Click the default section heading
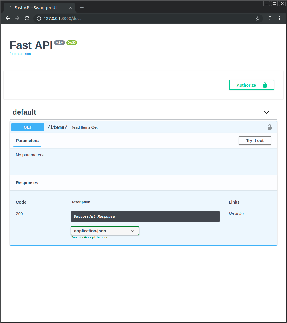The width and height of the screenshot is (287, 323). point(25,112)
